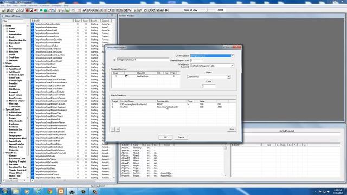Click OK in Constructible Object dialog
Viewport: 347px width, 195px height.
(x=165, y=137)
